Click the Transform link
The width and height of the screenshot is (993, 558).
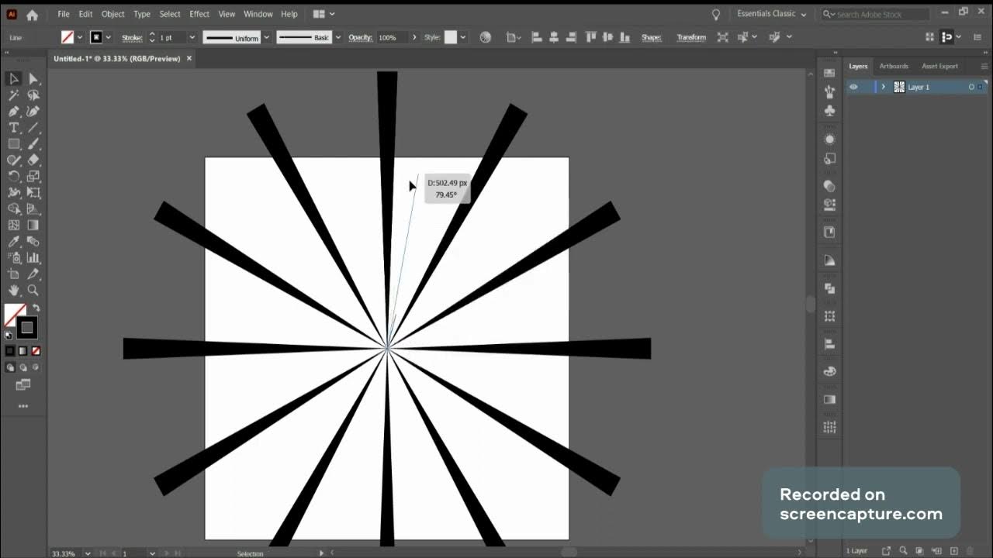691,37
